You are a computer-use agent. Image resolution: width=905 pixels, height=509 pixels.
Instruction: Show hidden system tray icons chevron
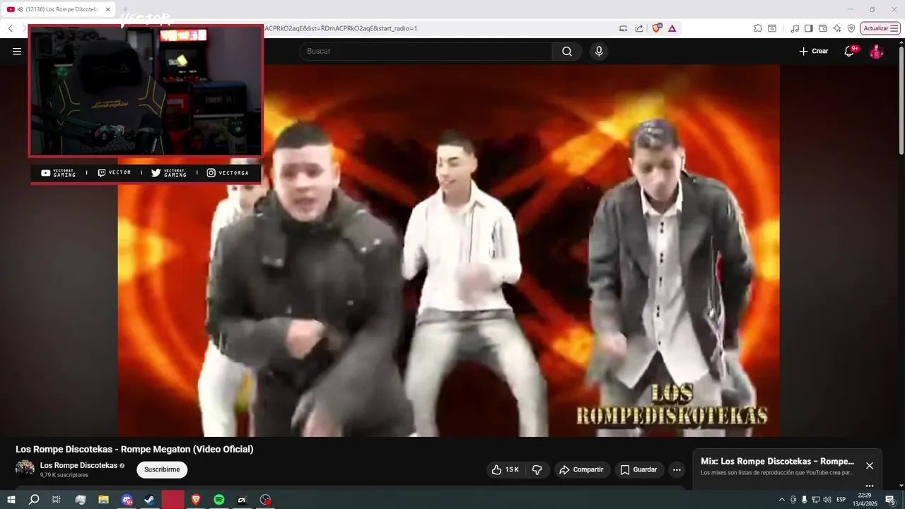(x=781, y=500)
